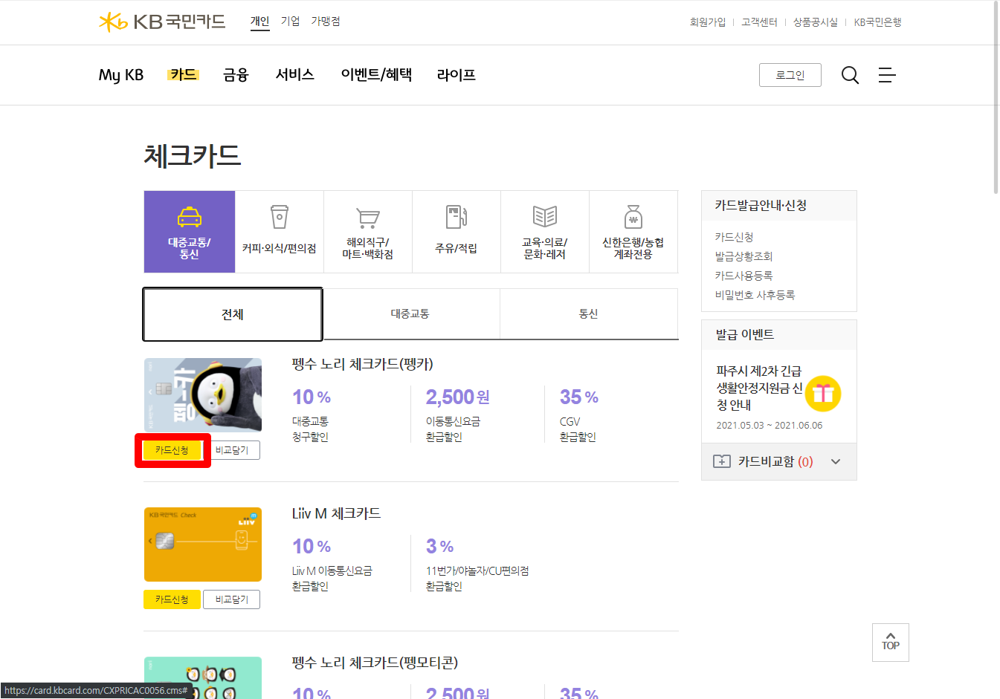Open the My KB menu

(x=121, y=75)
